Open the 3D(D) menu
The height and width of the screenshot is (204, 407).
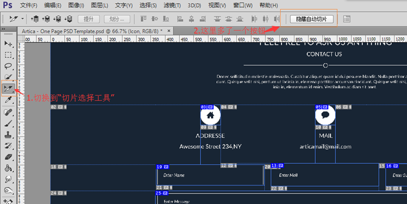click(195, 5)
